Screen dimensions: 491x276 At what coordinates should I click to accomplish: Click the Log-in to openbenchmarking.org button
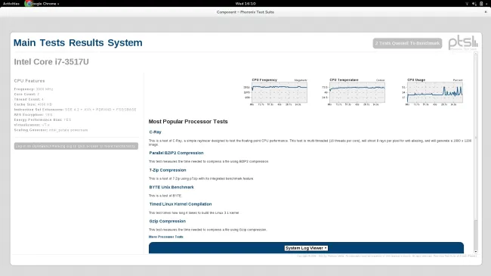tap(76, 146)
